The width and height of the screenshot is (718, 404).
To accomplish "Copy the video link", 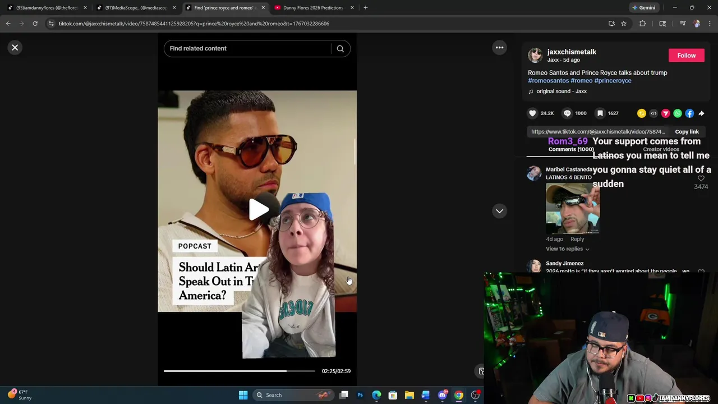I will tap(687, 132).
